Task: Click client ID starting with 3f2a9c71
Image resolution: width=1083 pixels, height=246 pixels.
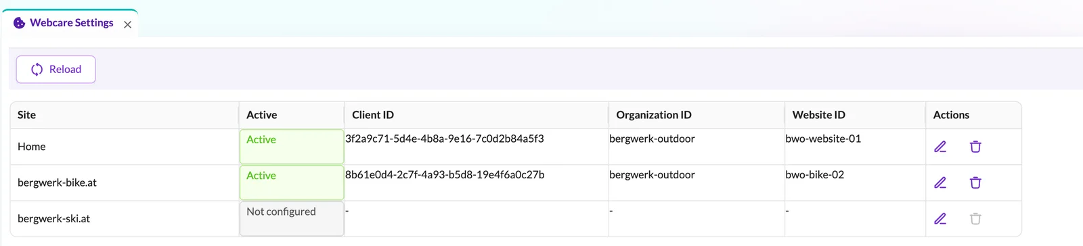Action: point(445,139)
